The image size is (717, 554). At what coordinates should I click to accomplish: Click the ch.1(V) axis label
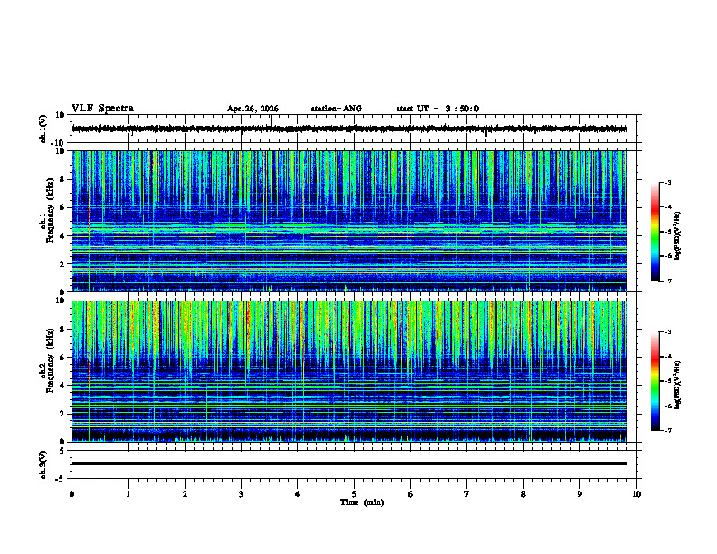[x=43, y=129]
